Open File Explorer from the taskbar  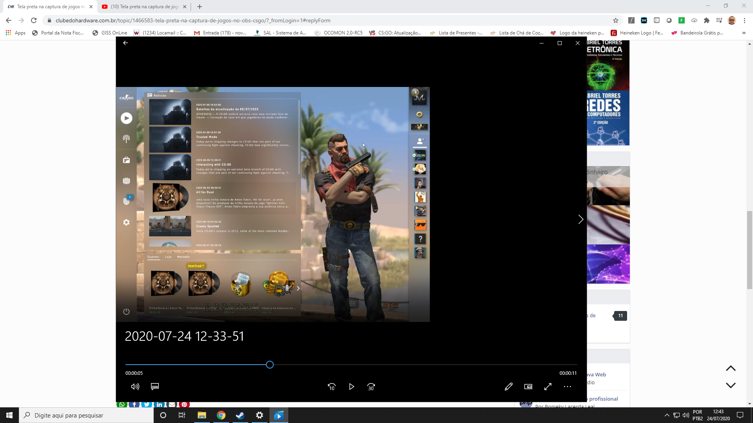[x=202, y=415]
